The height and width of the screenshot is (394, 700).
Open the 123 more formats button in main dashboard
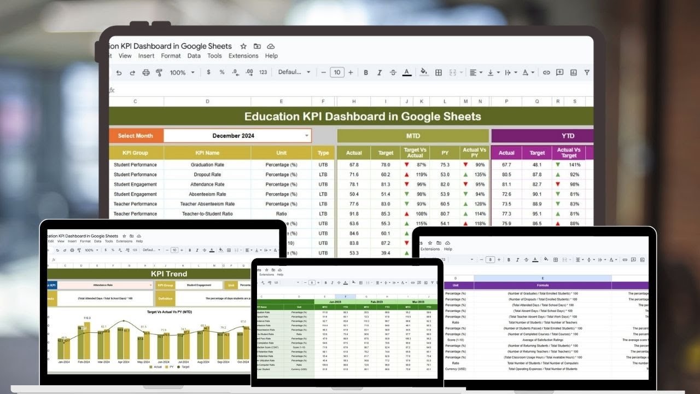coord(263,72)
